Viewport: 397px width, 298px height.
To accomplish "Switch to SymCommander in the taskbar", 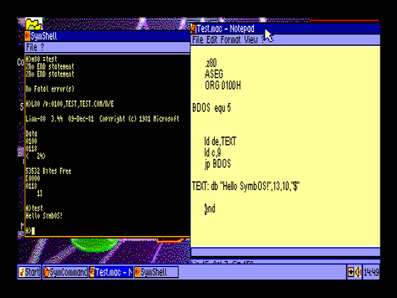I will [65, 272].
